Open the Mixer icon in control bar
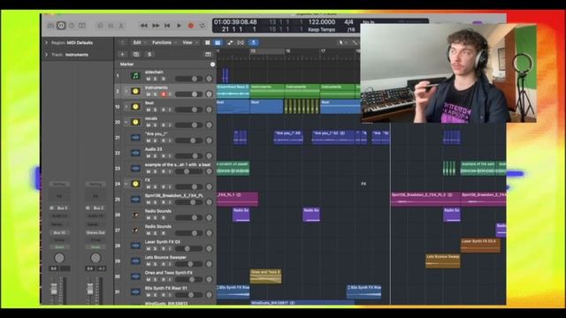Image resolution: width=566 pixels, height=318 pixels. pyautogui.click(x=111, y=26)
